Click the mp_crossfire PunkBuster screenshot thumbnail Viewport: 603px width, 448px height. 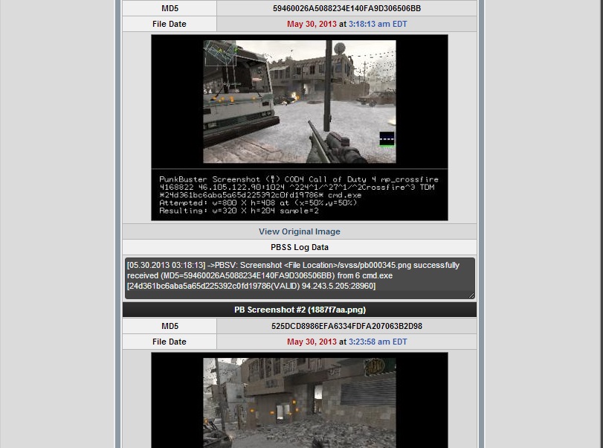[x=300, y=127]
